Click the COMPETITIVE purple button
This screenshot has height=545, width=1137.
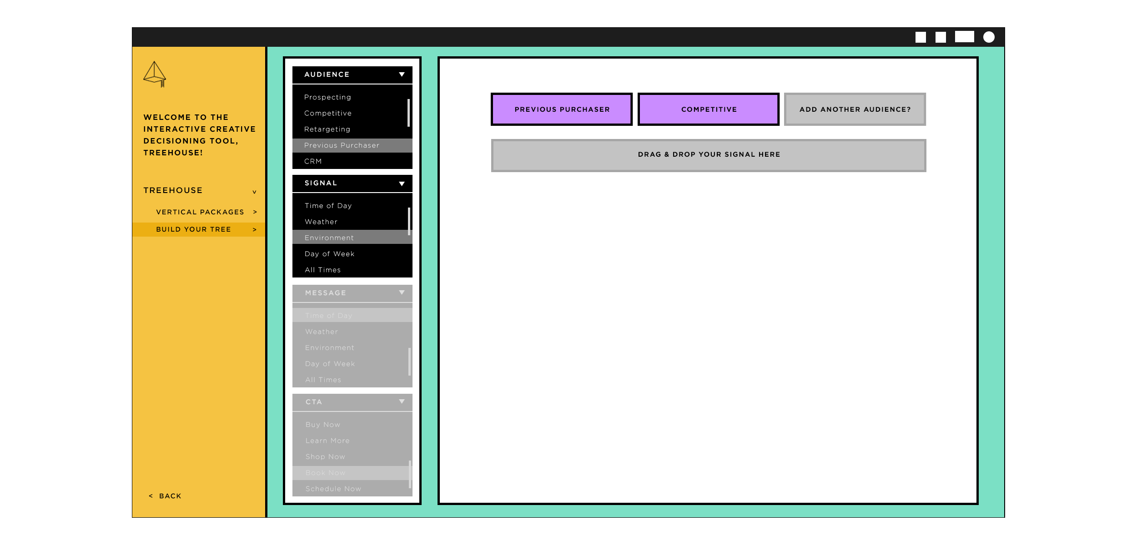709,109
